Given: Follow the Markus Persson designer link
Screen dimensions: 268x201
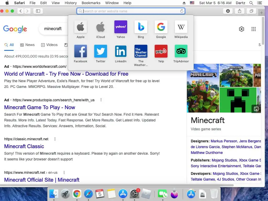Looking at the screenshot, I should point(224,141).
